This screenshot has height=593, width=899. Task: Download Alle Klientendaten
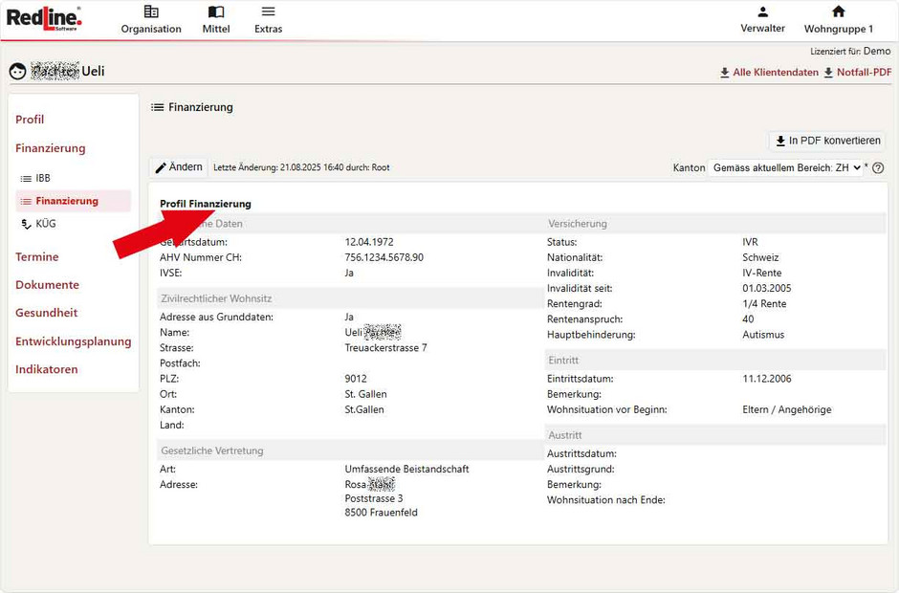(x=769, y=73)
